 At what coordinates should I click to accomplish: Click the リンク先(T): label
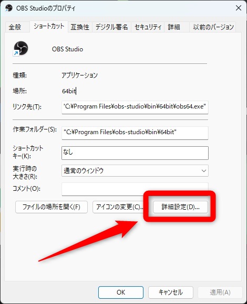(x=27, y=107)
